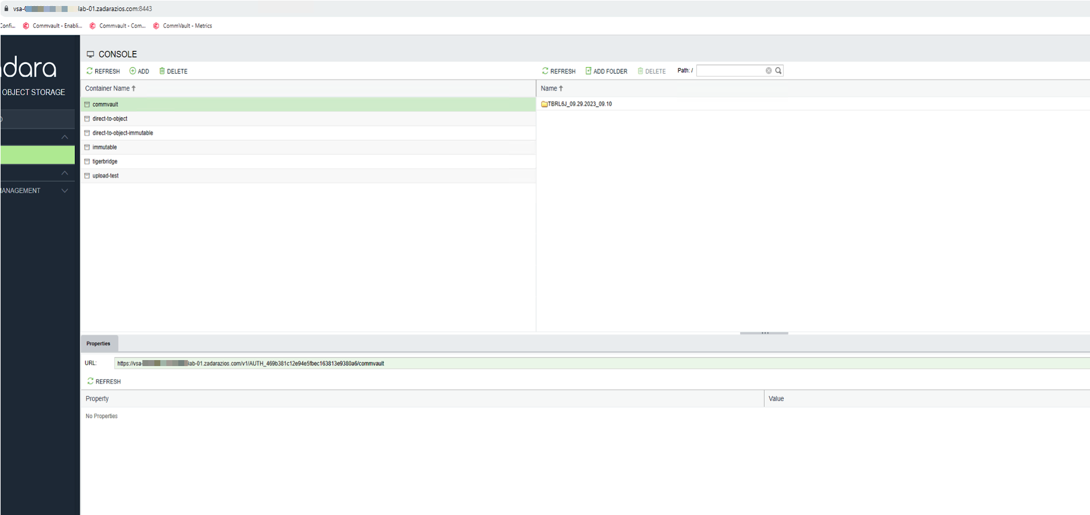This screenshot has width=1090, height=515.
Task: Click the Add Folder icon
Action: [x=589, y=71]
